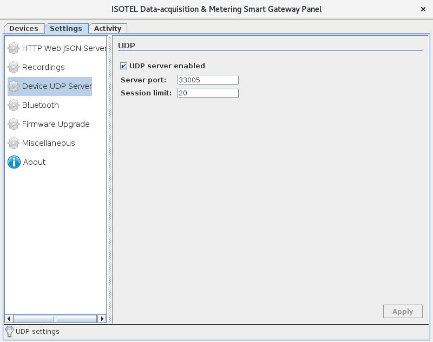Click the blue info icon for About
This screenshot has width=433, height=342.
[14, 162]
